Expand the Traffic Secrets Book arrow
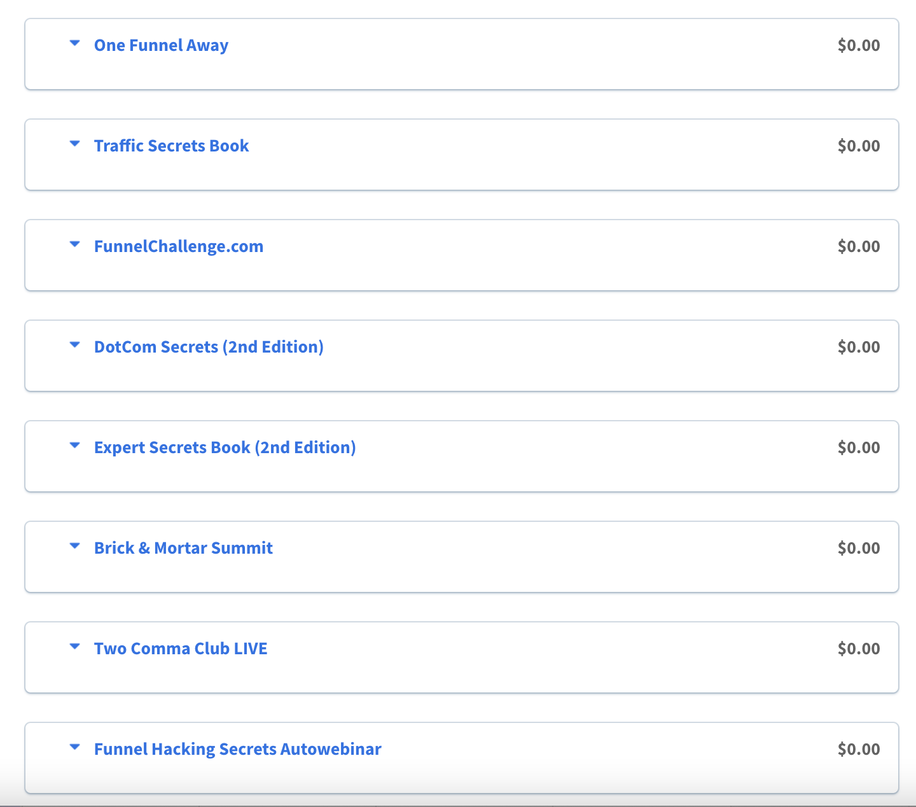This screenshot has width=916, height=807. [75, 144]
